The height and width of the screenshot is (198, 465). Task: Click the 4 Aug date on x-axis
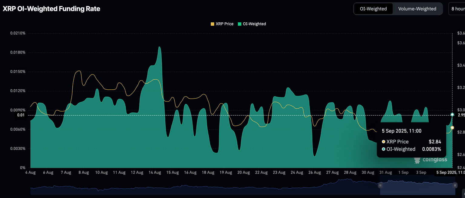pos(30,173)
